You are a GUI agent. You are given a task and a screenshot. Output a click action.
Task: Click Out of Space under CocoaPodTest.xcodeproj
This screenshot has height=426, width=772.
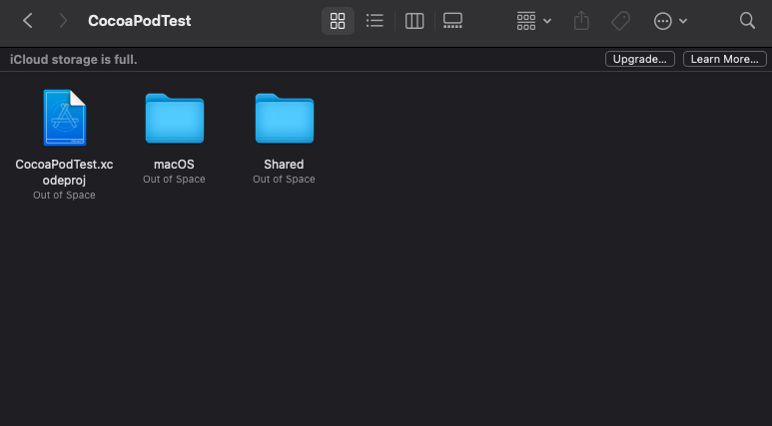tap(64, 195)
